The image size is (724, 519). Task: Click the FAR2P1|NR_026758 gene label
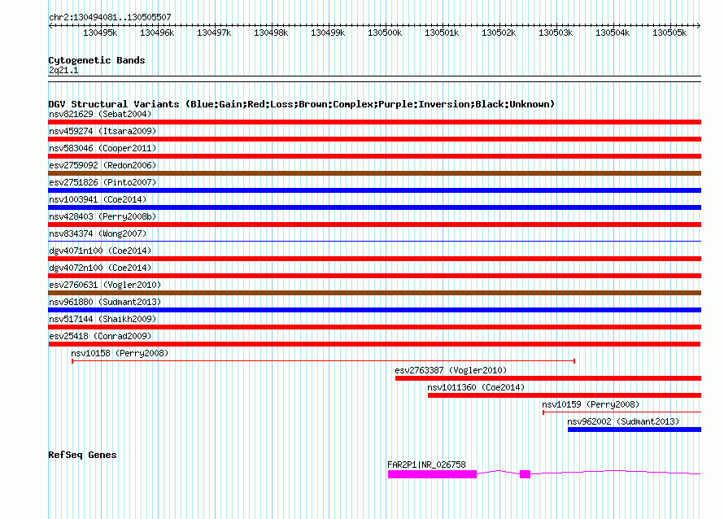(426, 464)
